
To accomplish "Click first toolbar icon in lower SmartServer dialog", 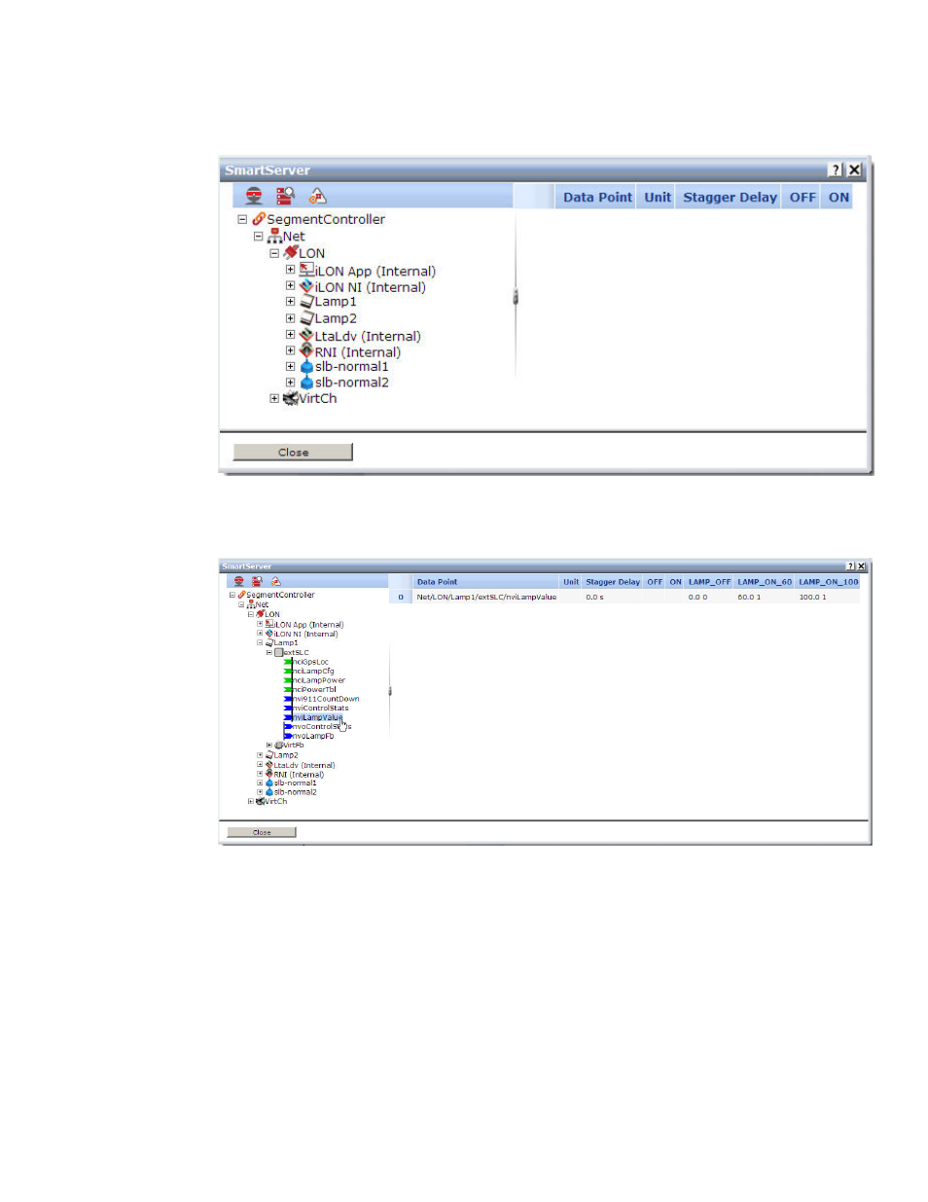I will pos(238,581).
